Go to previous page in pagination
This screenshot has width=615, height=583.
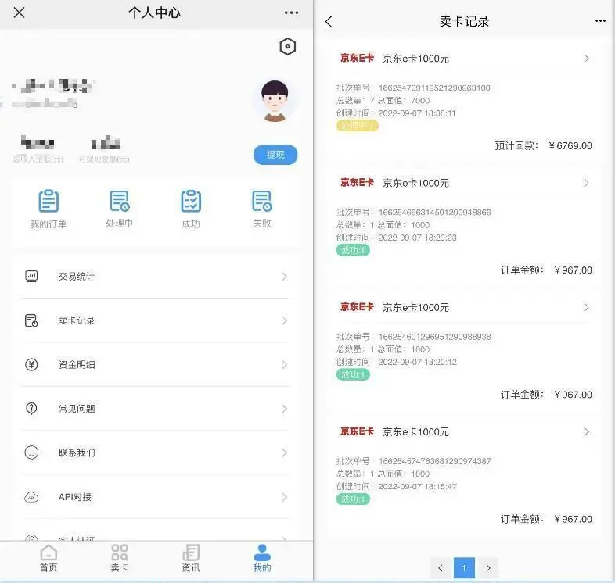pyautogui.click(x=441, y=568)
